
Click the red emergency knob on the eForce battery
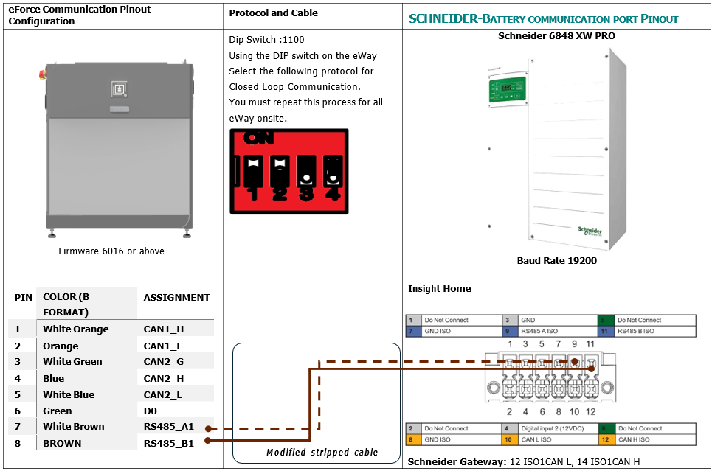click(x=43, y=74)
